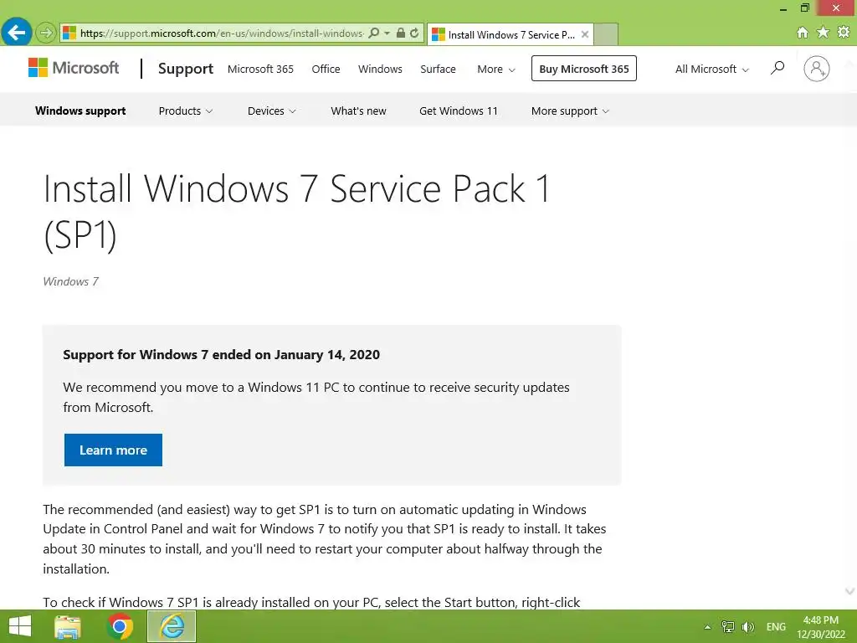Image resolution: width=857 pixels, height=643 pixels.
Task: Click the volume speaker tray icon
Action: tap(747, 626)
